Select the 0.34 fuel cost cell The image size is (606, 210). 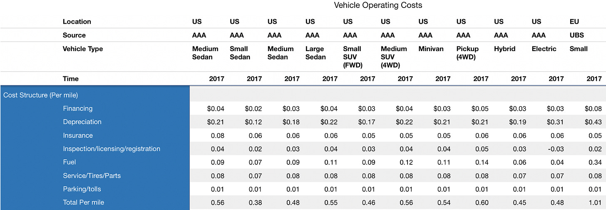pyautogui.click(x=595, y=162)
